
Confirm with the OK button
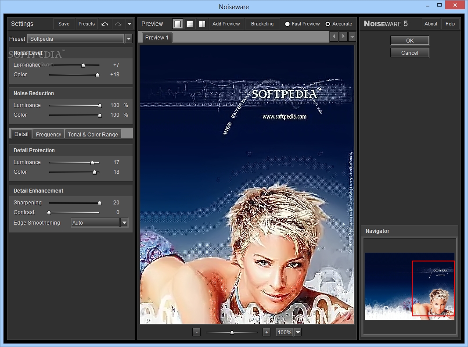[410, 40]
